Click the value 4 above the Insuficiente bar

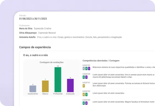coord(33,84)
